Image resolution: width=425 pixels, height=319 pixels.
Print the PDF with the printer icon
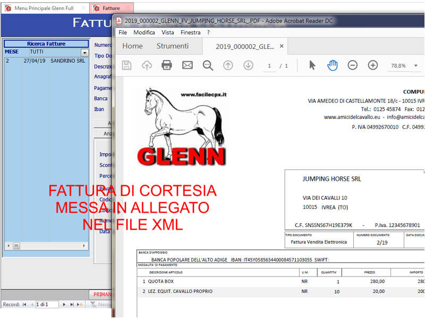167,65
